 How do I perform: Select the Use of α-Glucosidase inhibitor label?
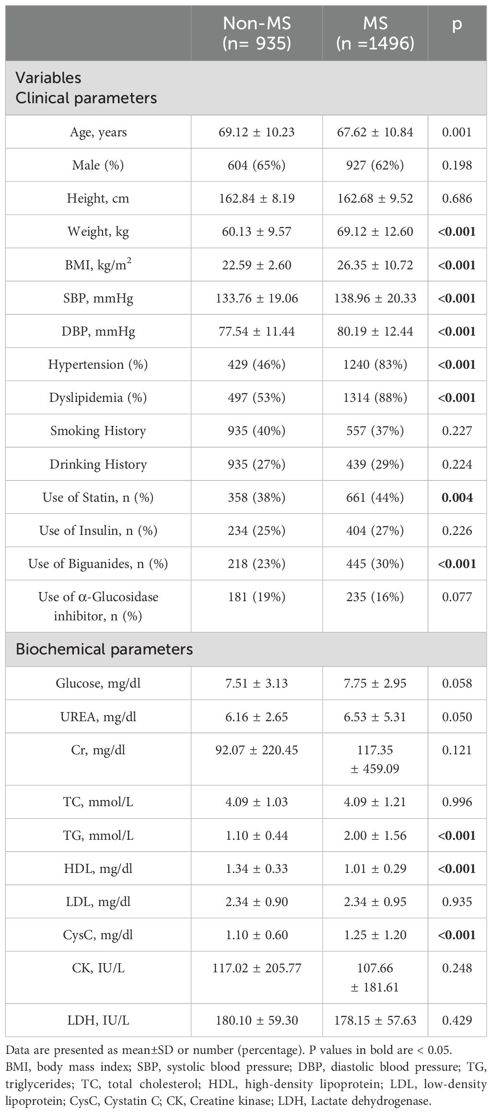click(x=98, y=606)
